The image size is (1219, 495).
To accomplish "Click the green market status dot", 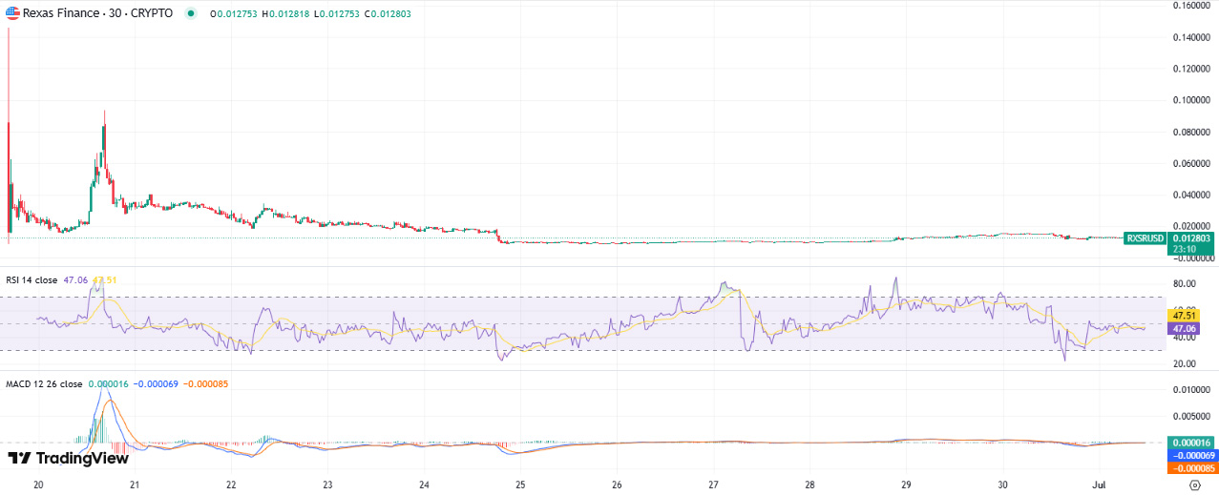I will click(191, 14).
